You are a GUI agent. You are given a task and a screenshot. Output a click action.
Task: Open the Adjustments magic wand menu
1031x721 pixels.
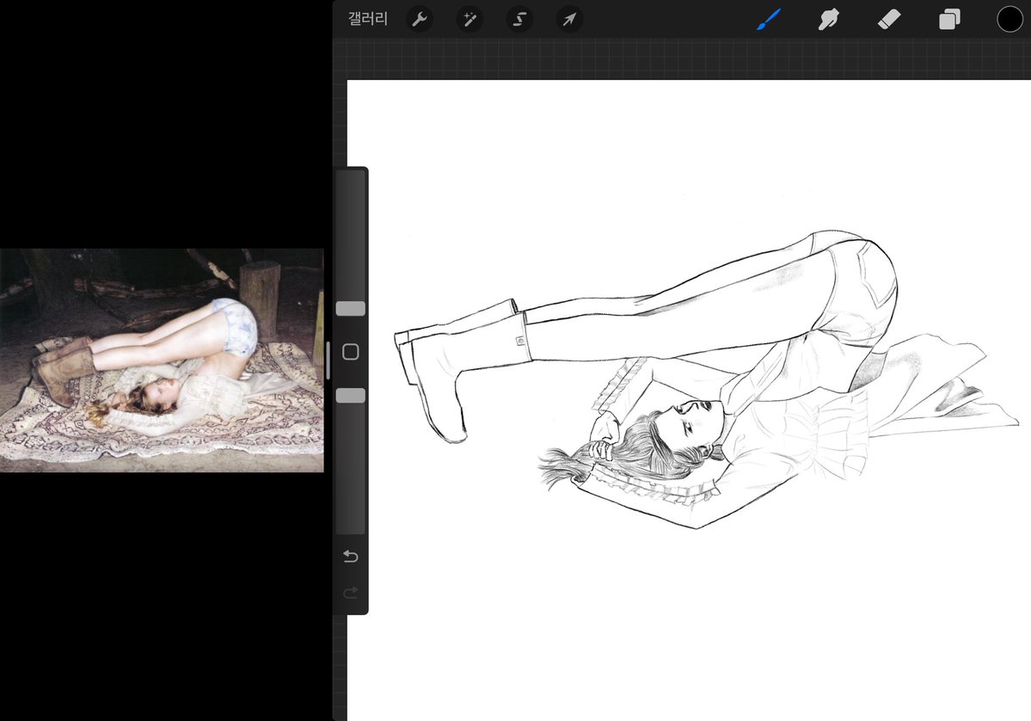point(469,20)
